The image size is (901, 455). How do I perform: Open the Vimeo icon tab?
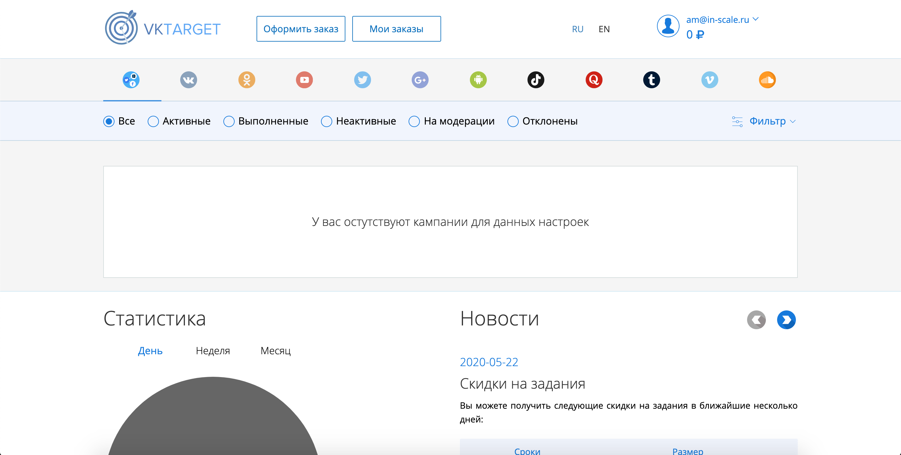(710, 80)
